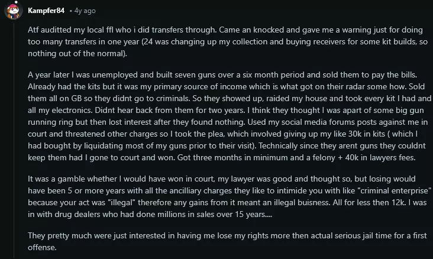Click the final paragraph starting "They pretty much"
Viewport: 433px width, 259px height.
click(x=225, y=241)
